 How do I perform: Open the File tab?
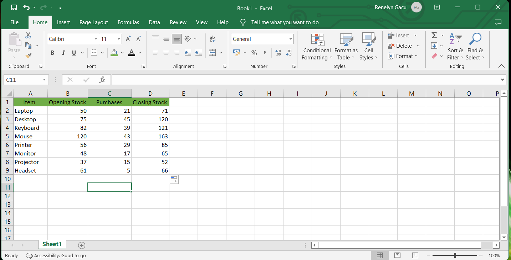click(14, 22)
